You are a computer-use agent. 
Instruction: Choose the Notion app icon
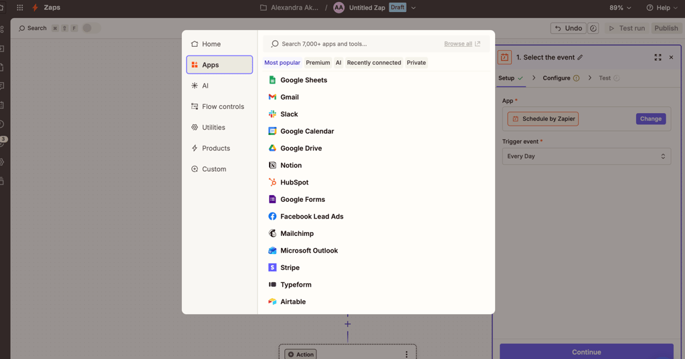(272, 165)
